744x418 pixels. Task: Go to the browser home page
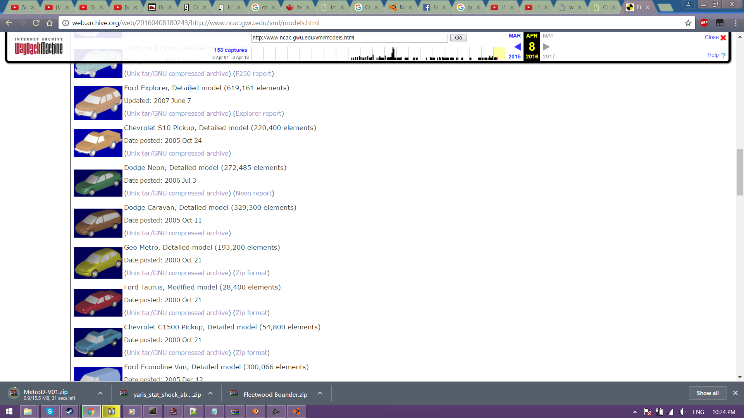point(50,23)
